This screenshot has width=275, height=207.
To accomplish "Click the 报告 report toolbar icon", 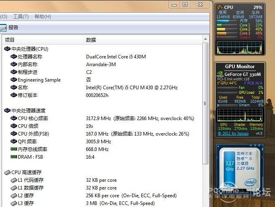I will (3, 28).
